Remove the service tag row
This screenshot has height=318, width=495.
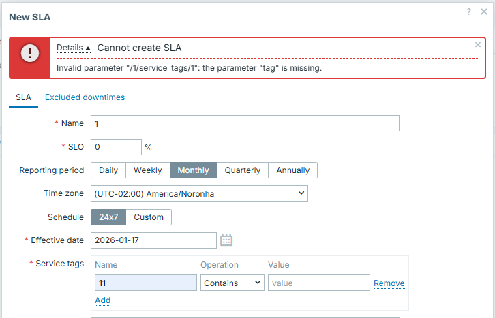click(x=389, y=283)
